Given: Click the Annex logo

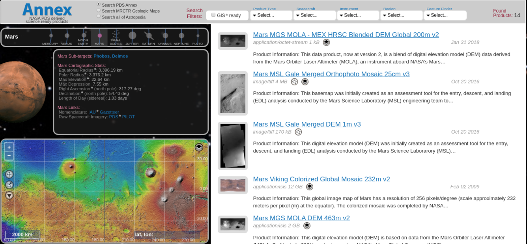Looking at the screenshot, I should (47, 11).
